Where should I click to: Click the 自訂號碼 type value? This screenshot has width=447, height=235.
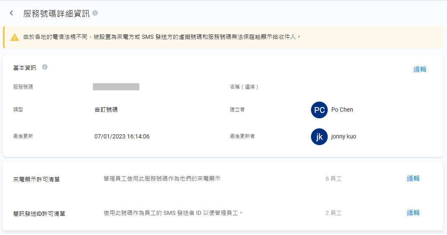(x=106, y=110)
